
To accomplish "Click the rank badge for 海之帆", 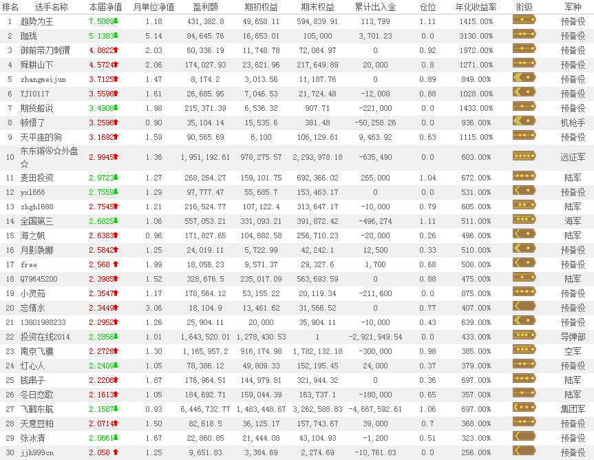I will point(524,234).
